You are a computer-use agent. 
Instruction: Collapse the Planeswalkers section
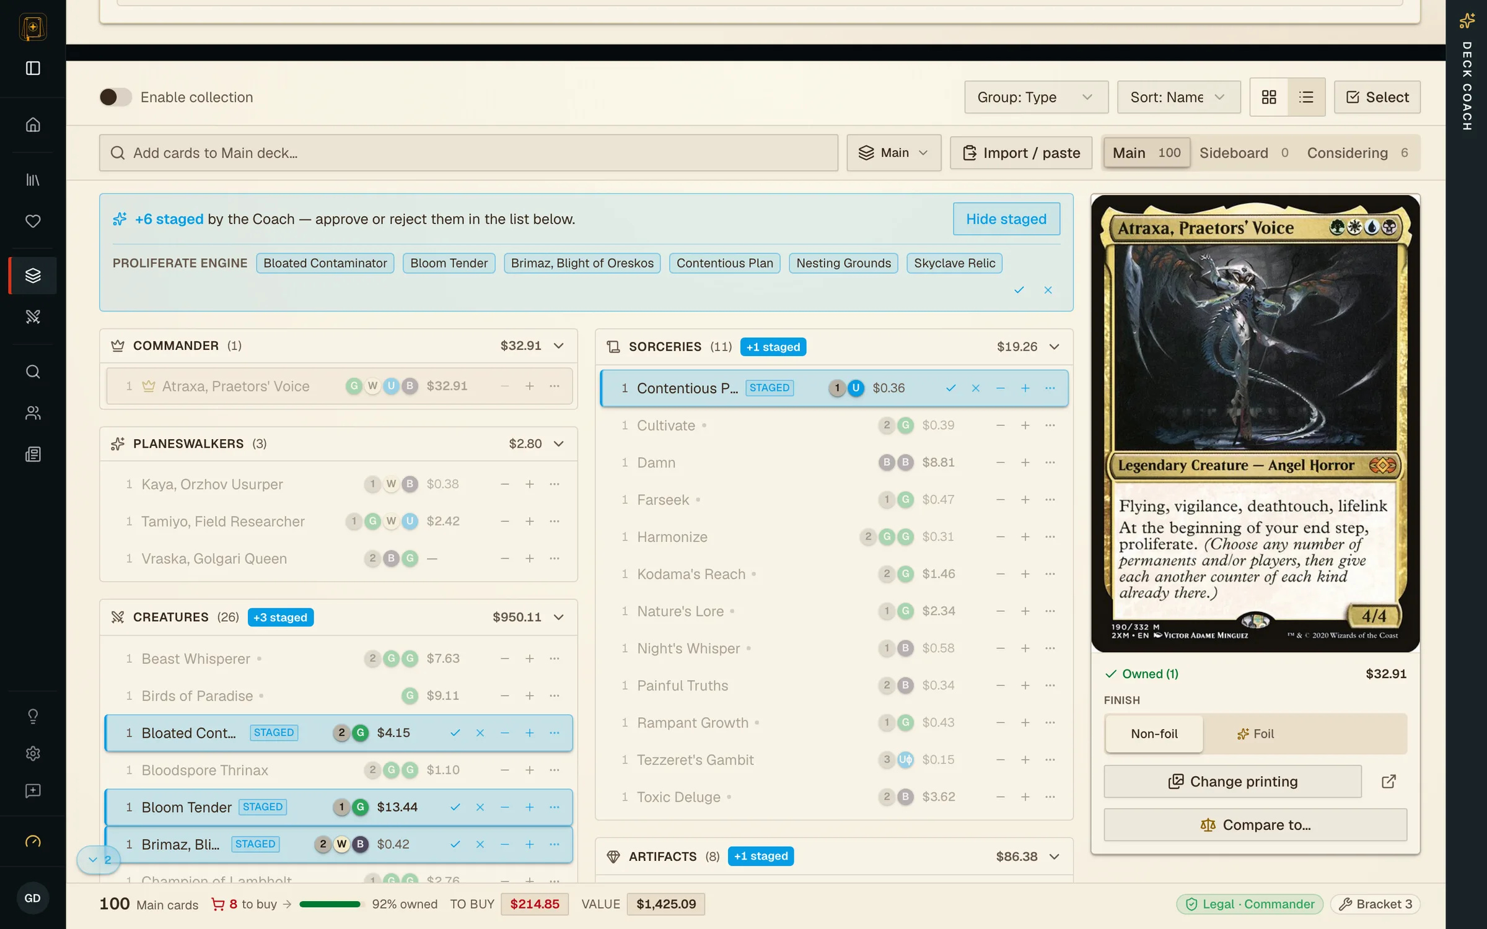coord(559,444)
